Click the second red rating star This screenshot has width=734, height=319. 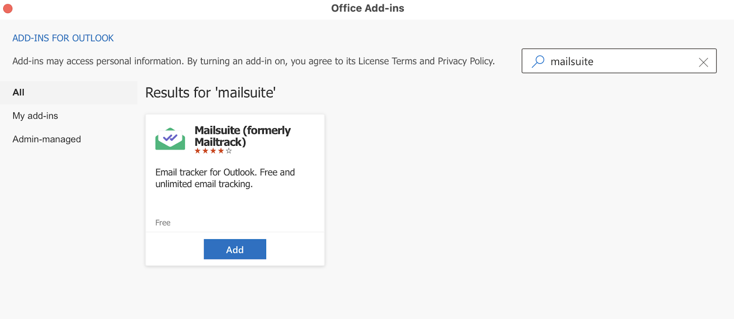coord(206,151)
